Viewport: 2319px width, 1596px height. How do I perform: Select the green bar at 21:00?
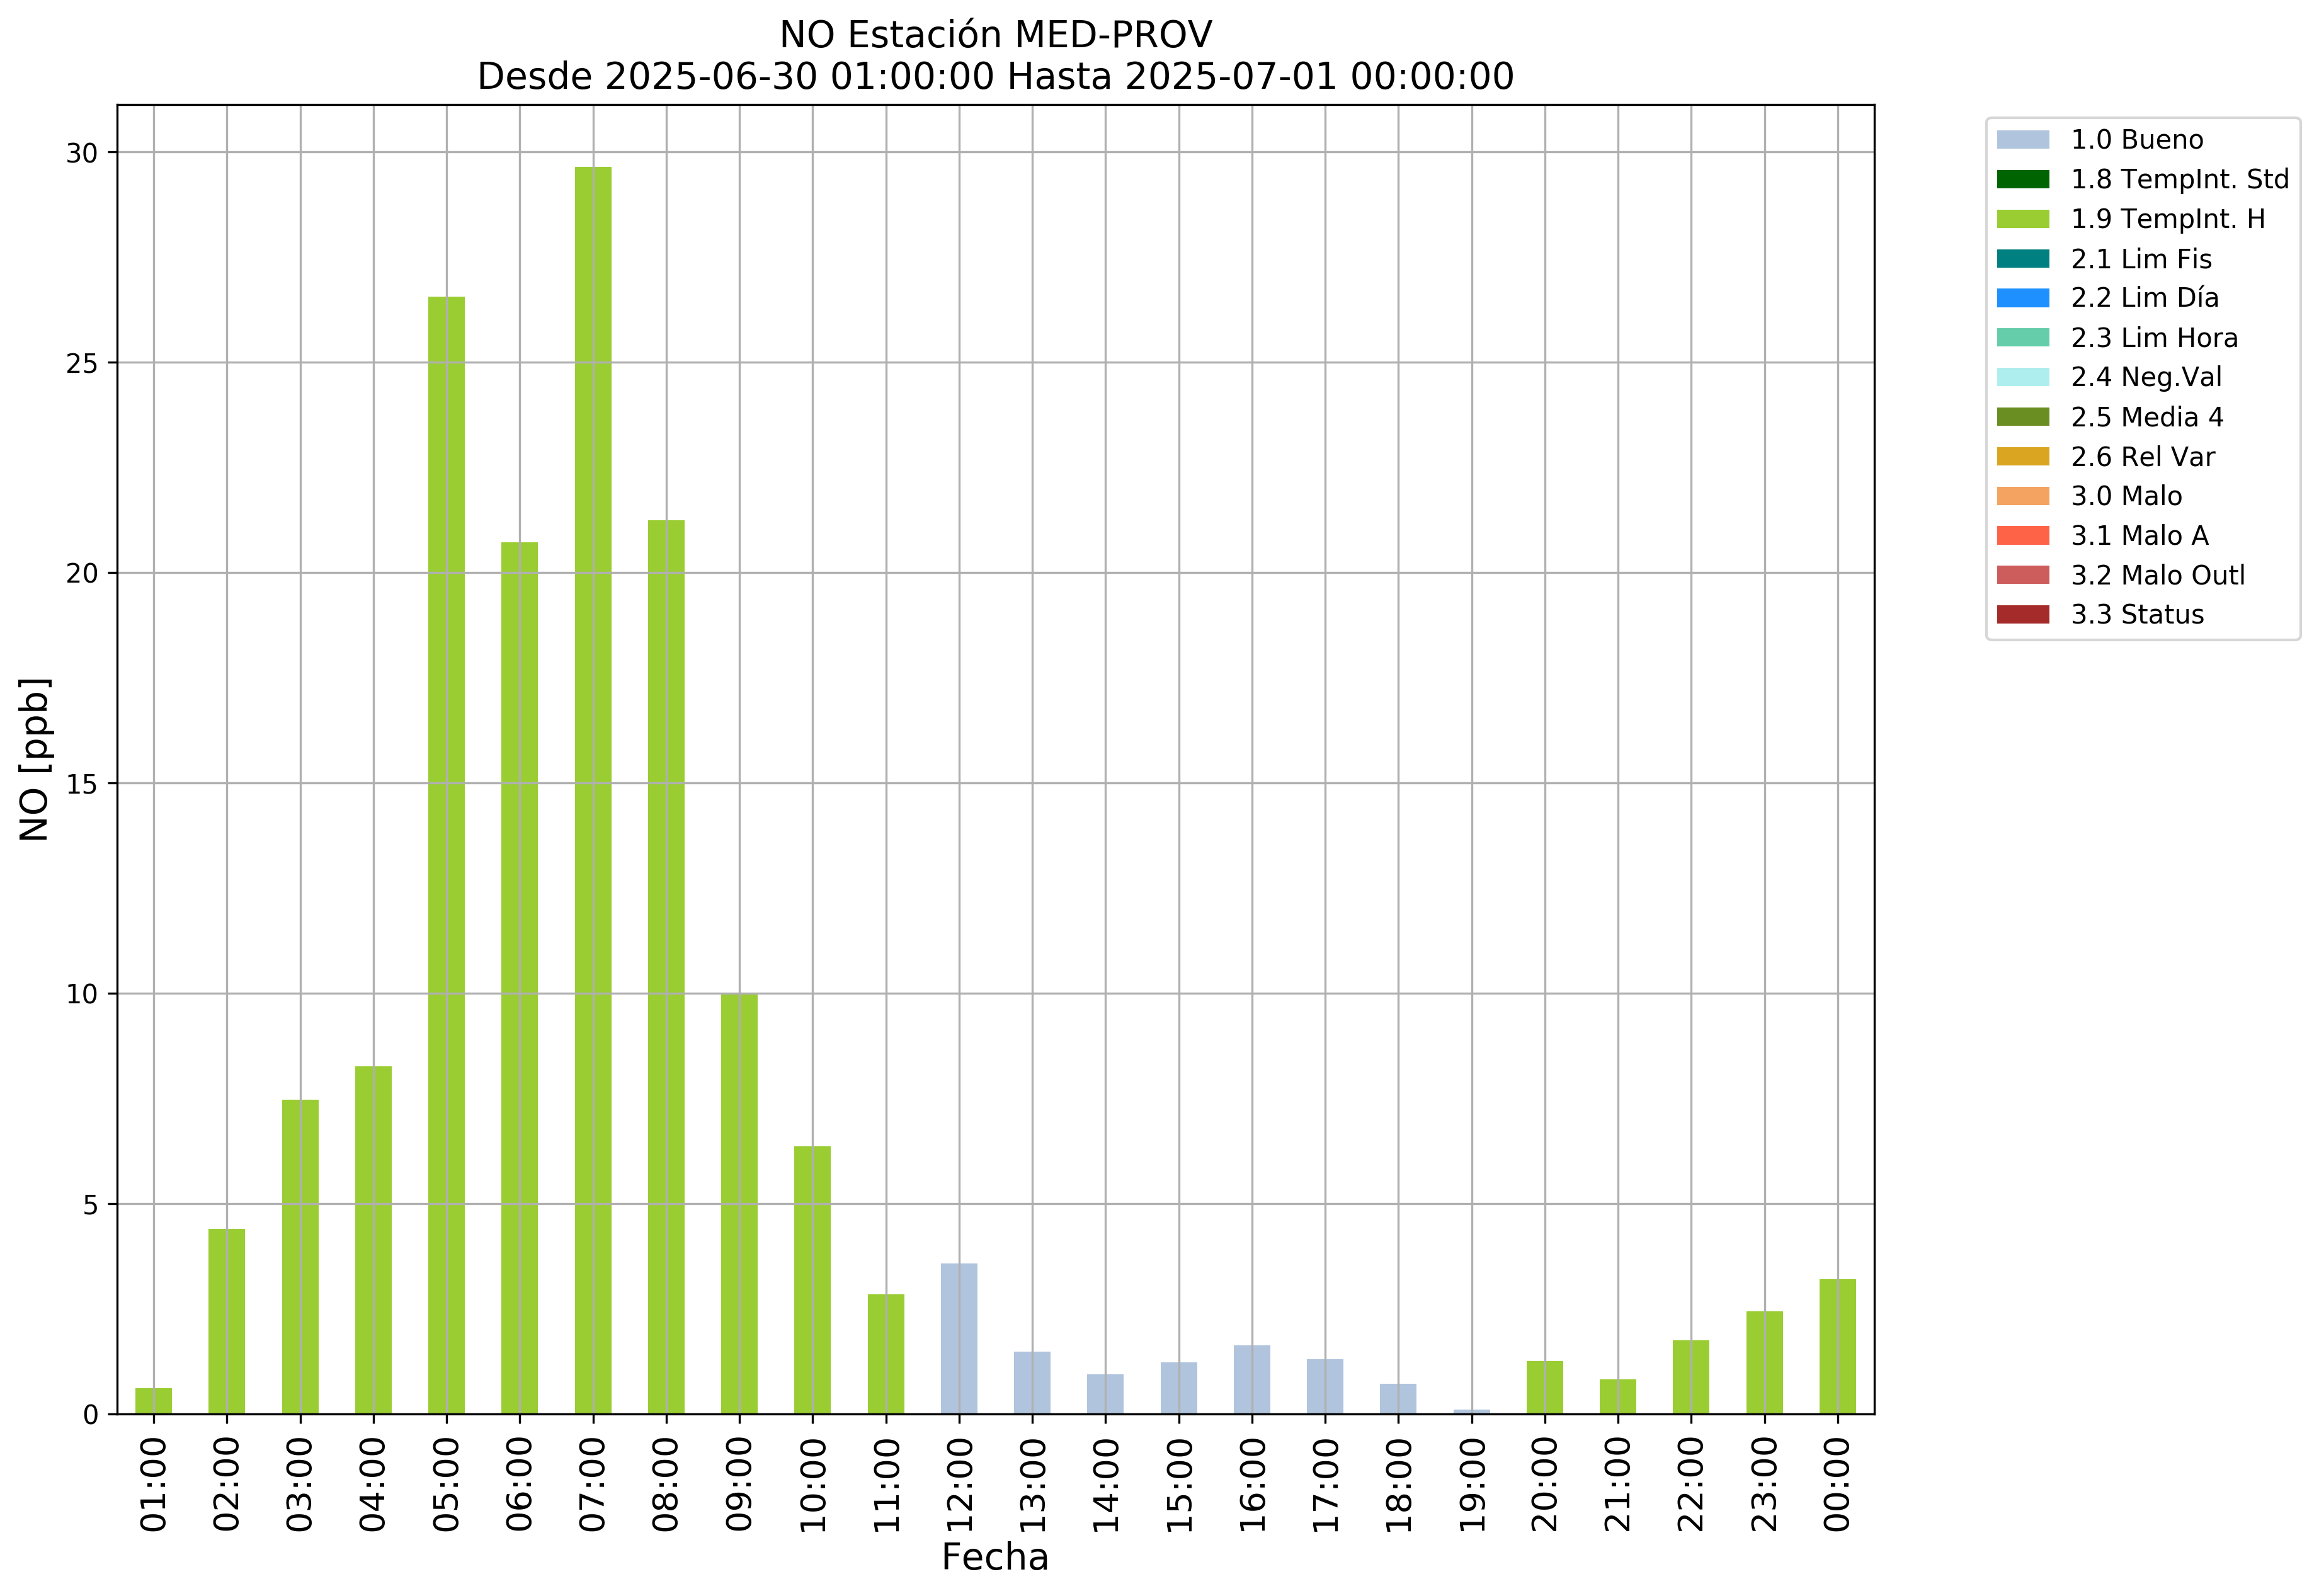(x=1618, y=1397)
